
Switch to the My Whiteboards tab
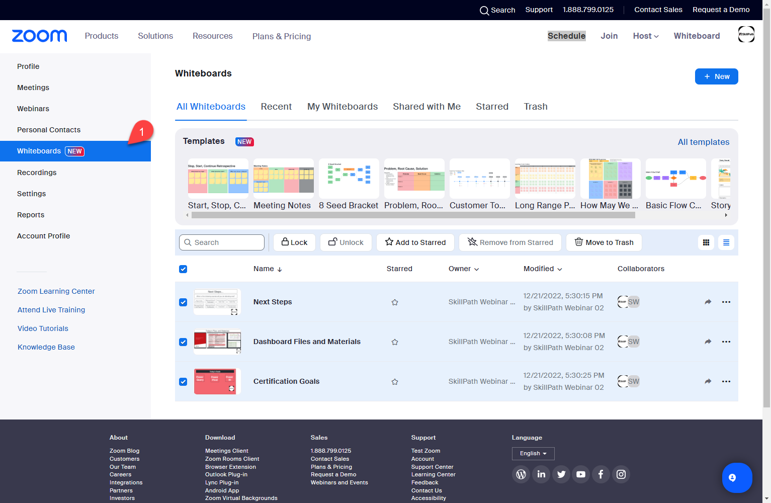click(x=342, y=107)
